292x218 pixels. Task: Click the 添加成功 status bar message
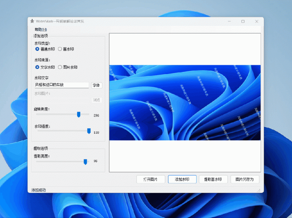tap(38, 190)
